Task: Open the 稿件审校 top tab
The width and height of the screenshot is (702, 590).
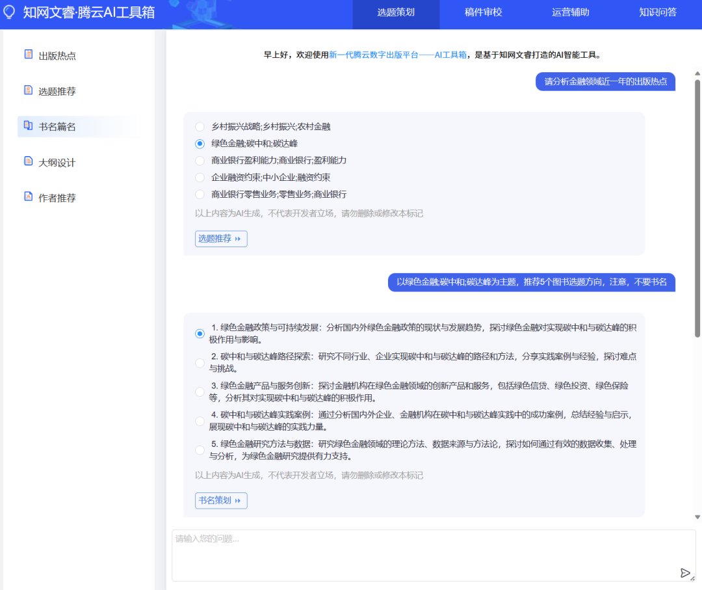Action: [x=483, y=12]
